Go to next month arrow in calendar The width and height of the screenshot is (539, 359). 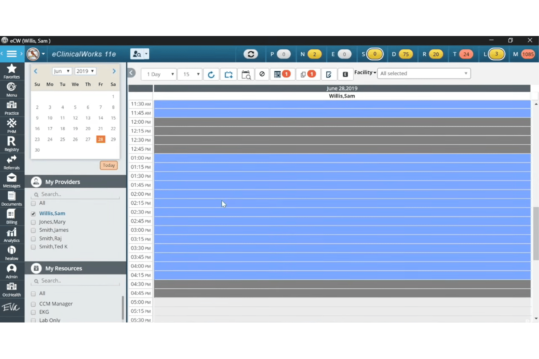(114, 71)
